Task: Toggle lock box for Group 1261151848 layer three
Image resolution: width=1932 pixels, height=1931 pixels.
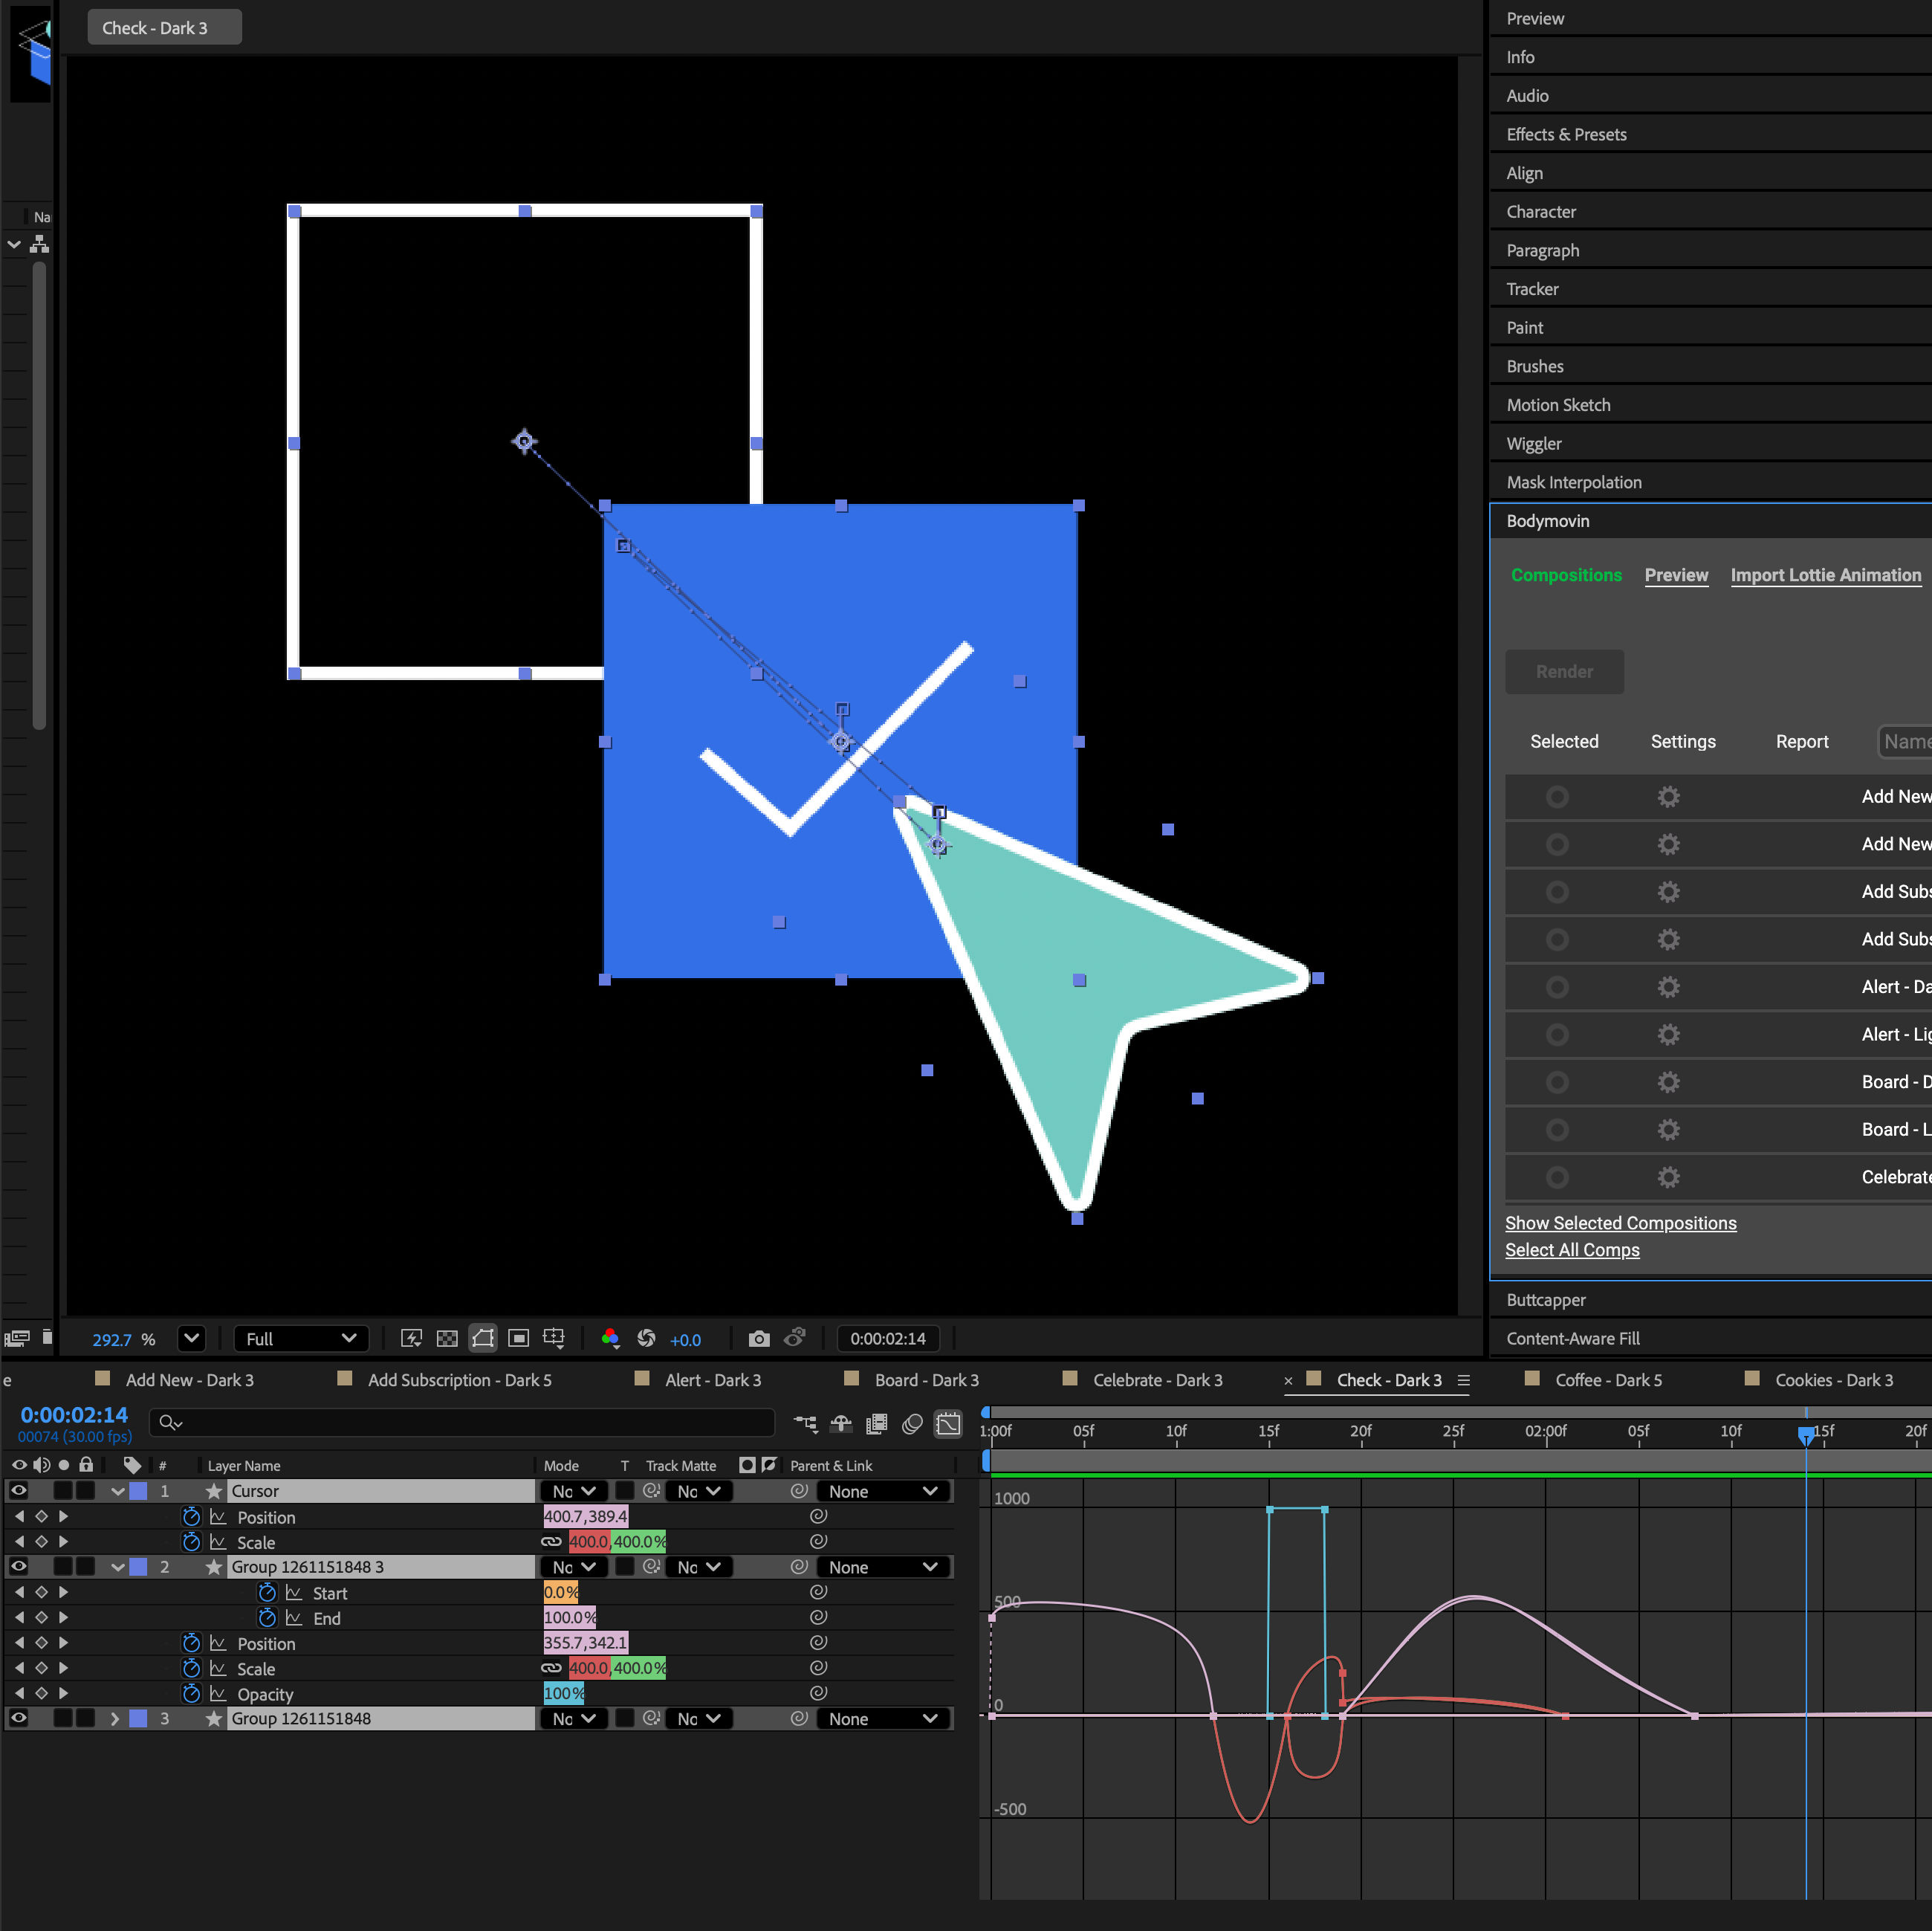Action: [86, 1719]
